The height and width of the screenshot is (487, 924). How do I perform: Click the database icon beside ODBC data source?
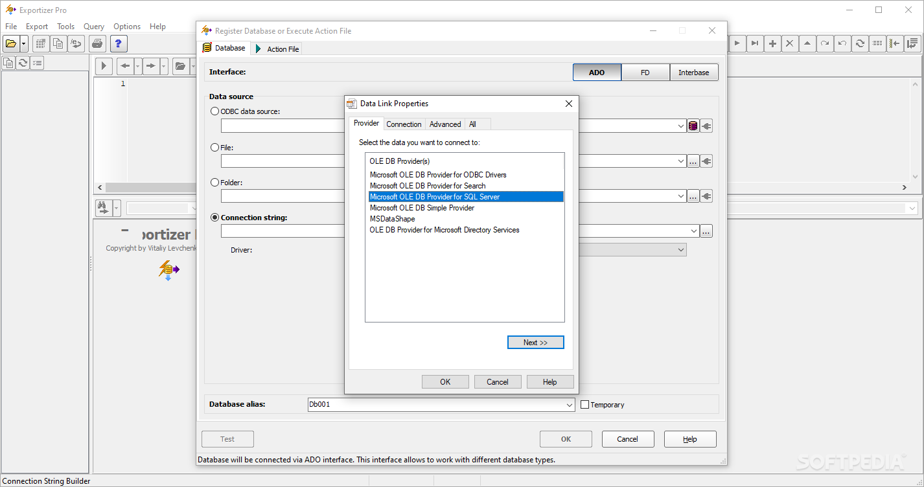coord(693,126)
